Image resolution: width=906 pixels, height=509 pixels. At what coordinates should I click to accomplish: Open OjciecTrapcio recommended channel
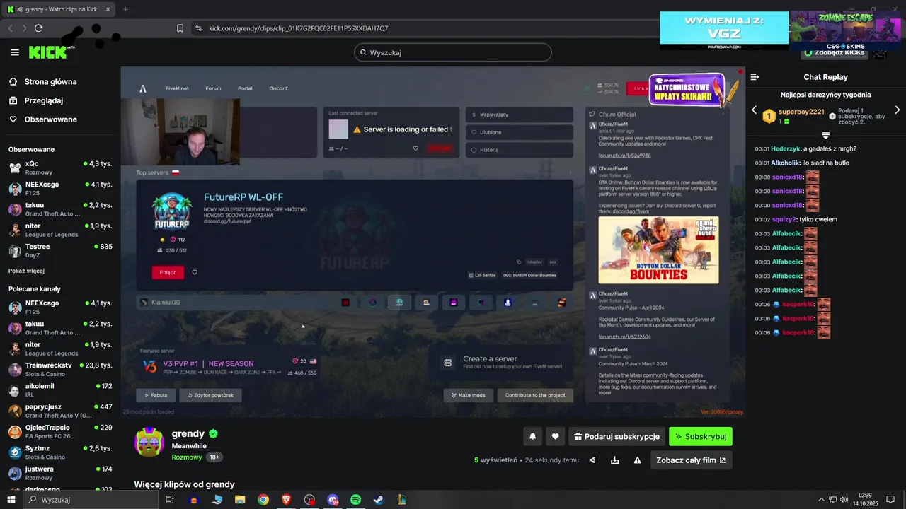coord(59,432)
